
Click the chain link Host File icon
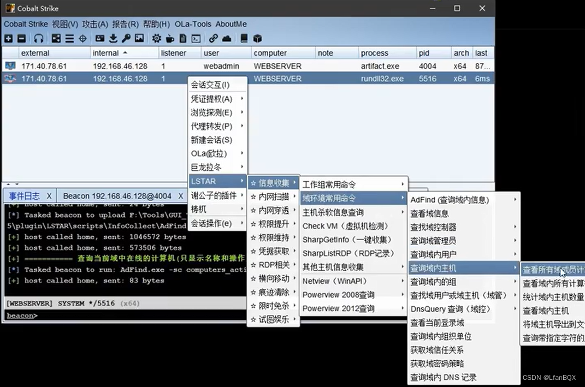pyautogui.click(x=214, y=38)
